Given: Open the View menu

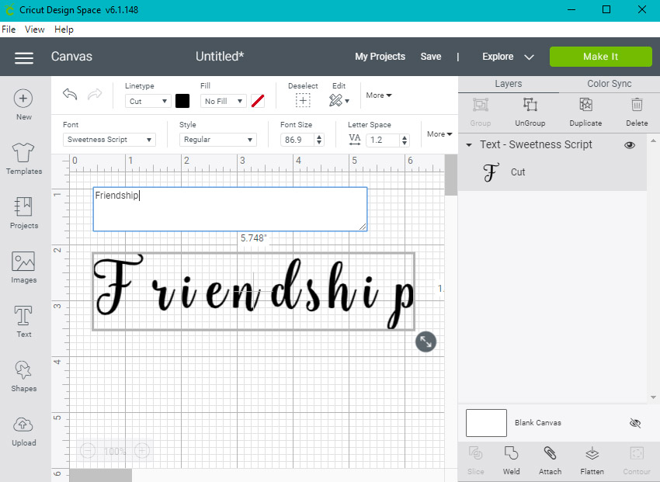Looking at the screenshot, I should (x=34, y=29).
